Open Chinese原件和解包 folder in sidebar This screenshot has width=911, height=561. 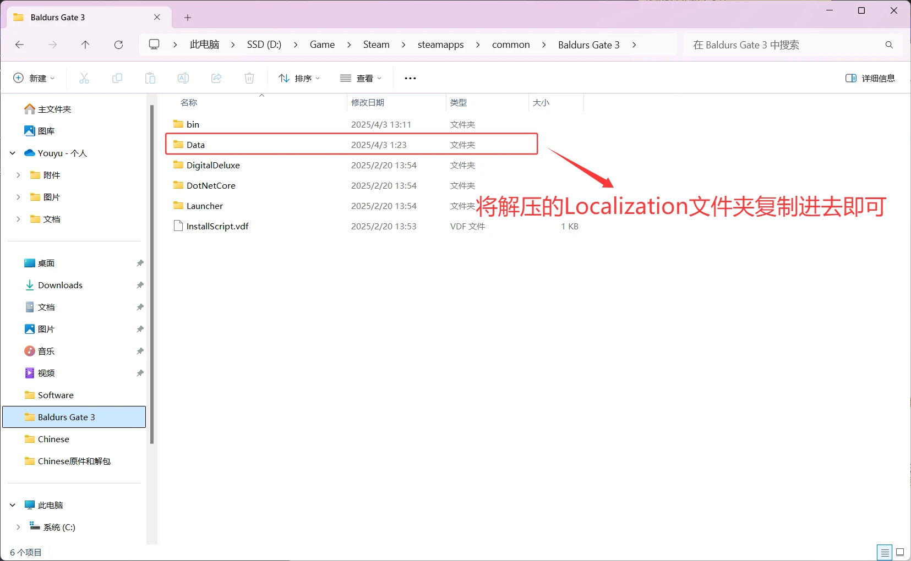[68, 461]
